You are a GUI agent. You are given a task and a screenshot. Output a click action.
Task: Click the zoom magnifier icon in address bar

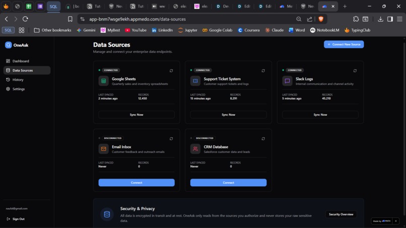click(x=299, y=19)
